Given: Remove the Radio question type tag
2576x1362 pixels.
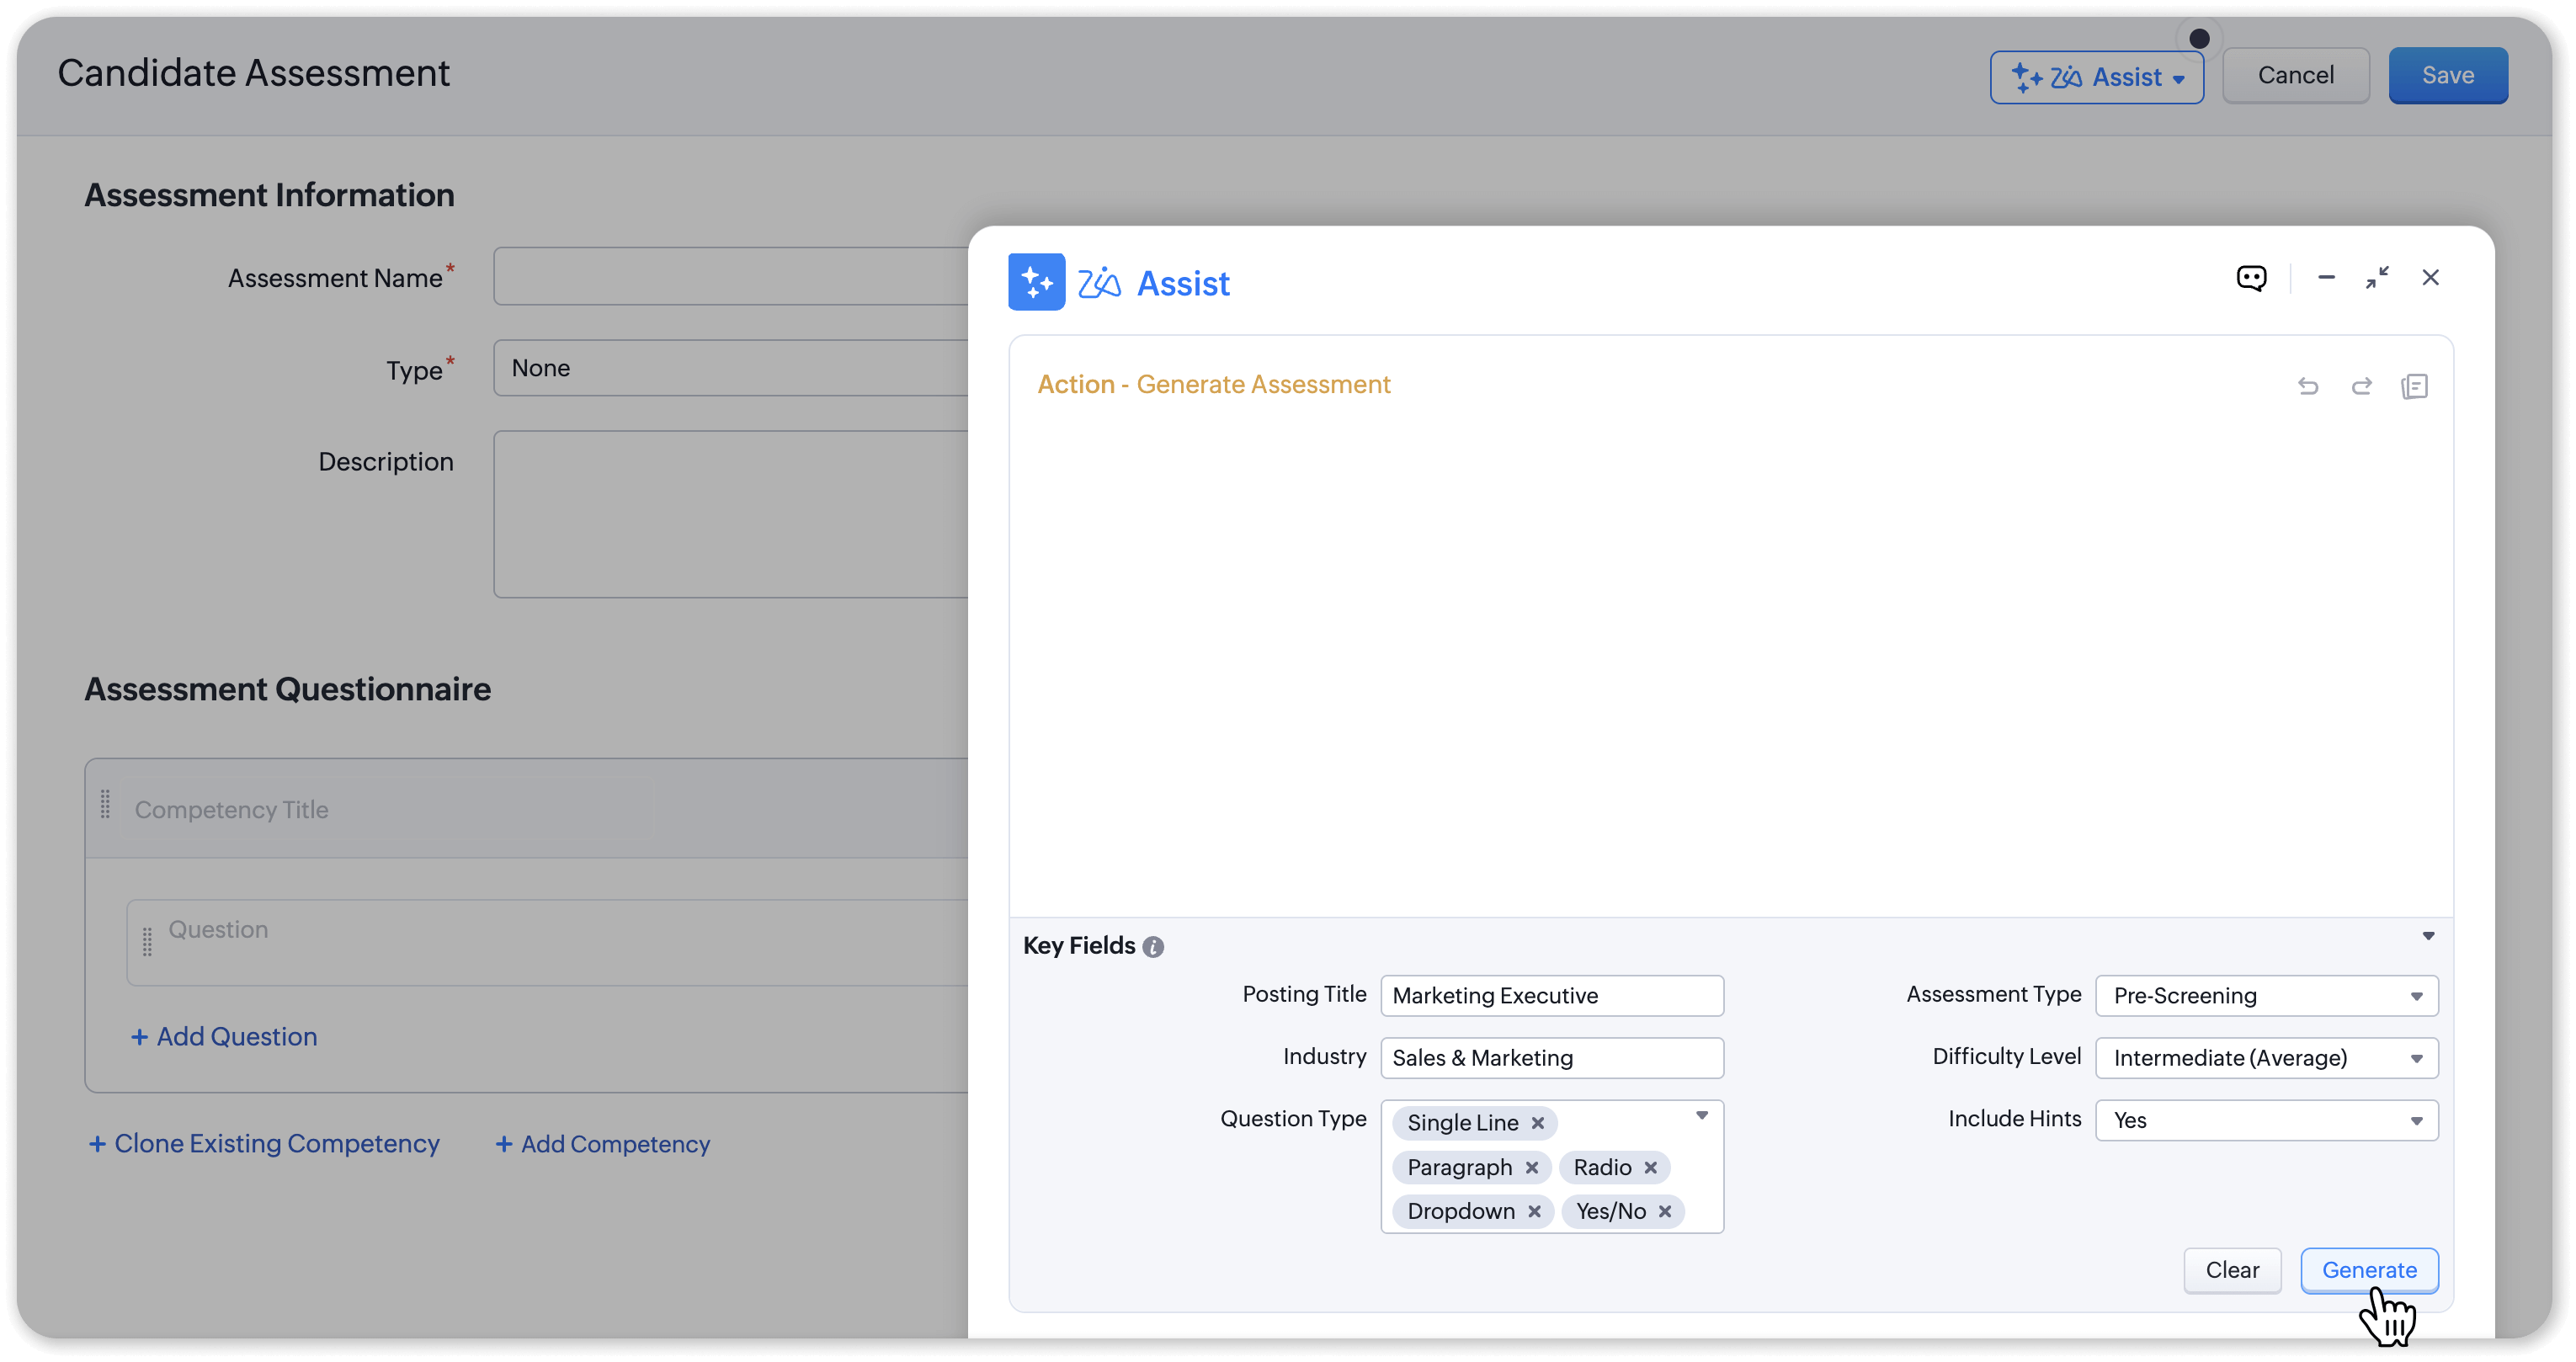Looking at the screenshot, I should point(1651,1167).
